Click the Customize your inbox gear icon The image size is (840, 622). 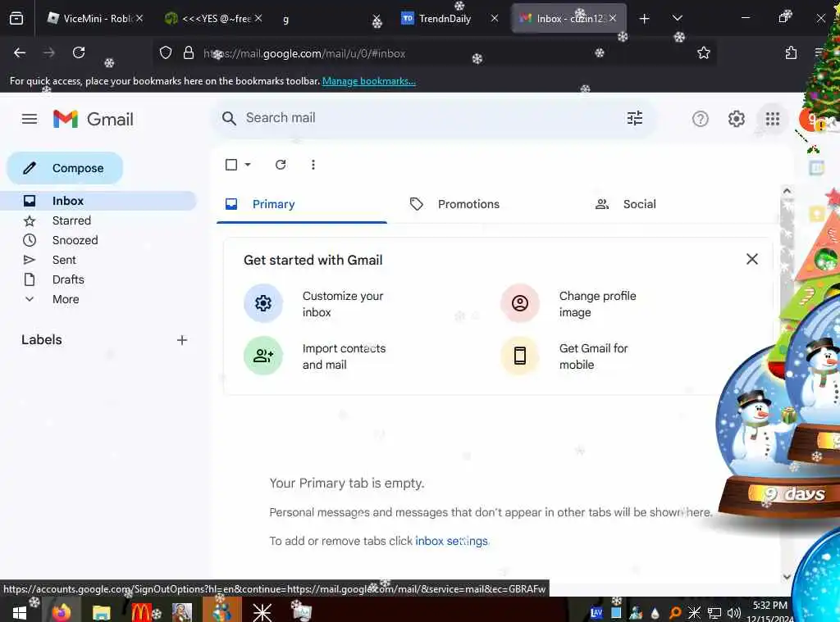263,303
